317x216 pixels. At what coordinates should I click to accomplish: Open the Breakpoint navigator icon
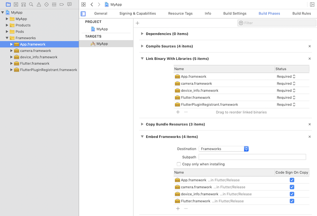[x=62, y=4]
